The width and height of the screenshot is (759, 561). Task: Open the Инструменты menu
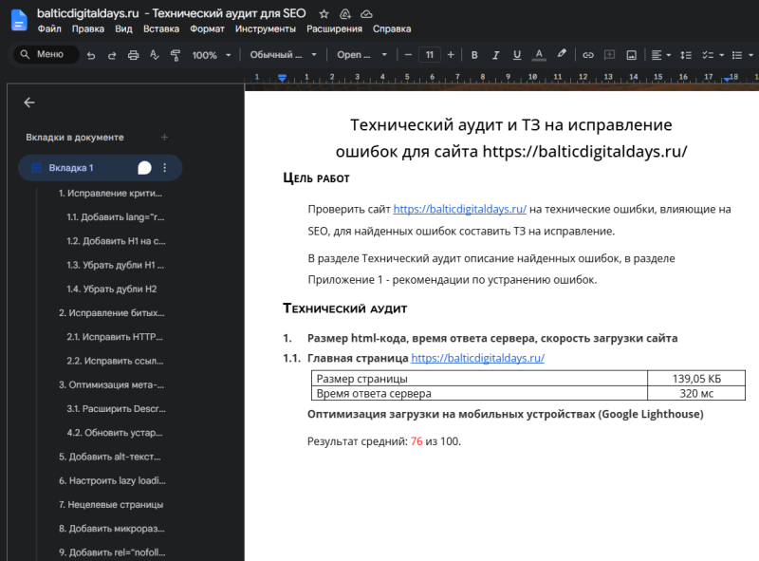266,29
